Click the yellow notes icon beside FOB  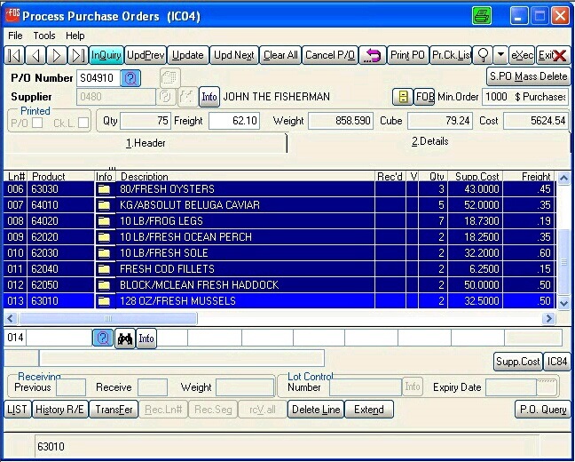(x=403, y=97)
